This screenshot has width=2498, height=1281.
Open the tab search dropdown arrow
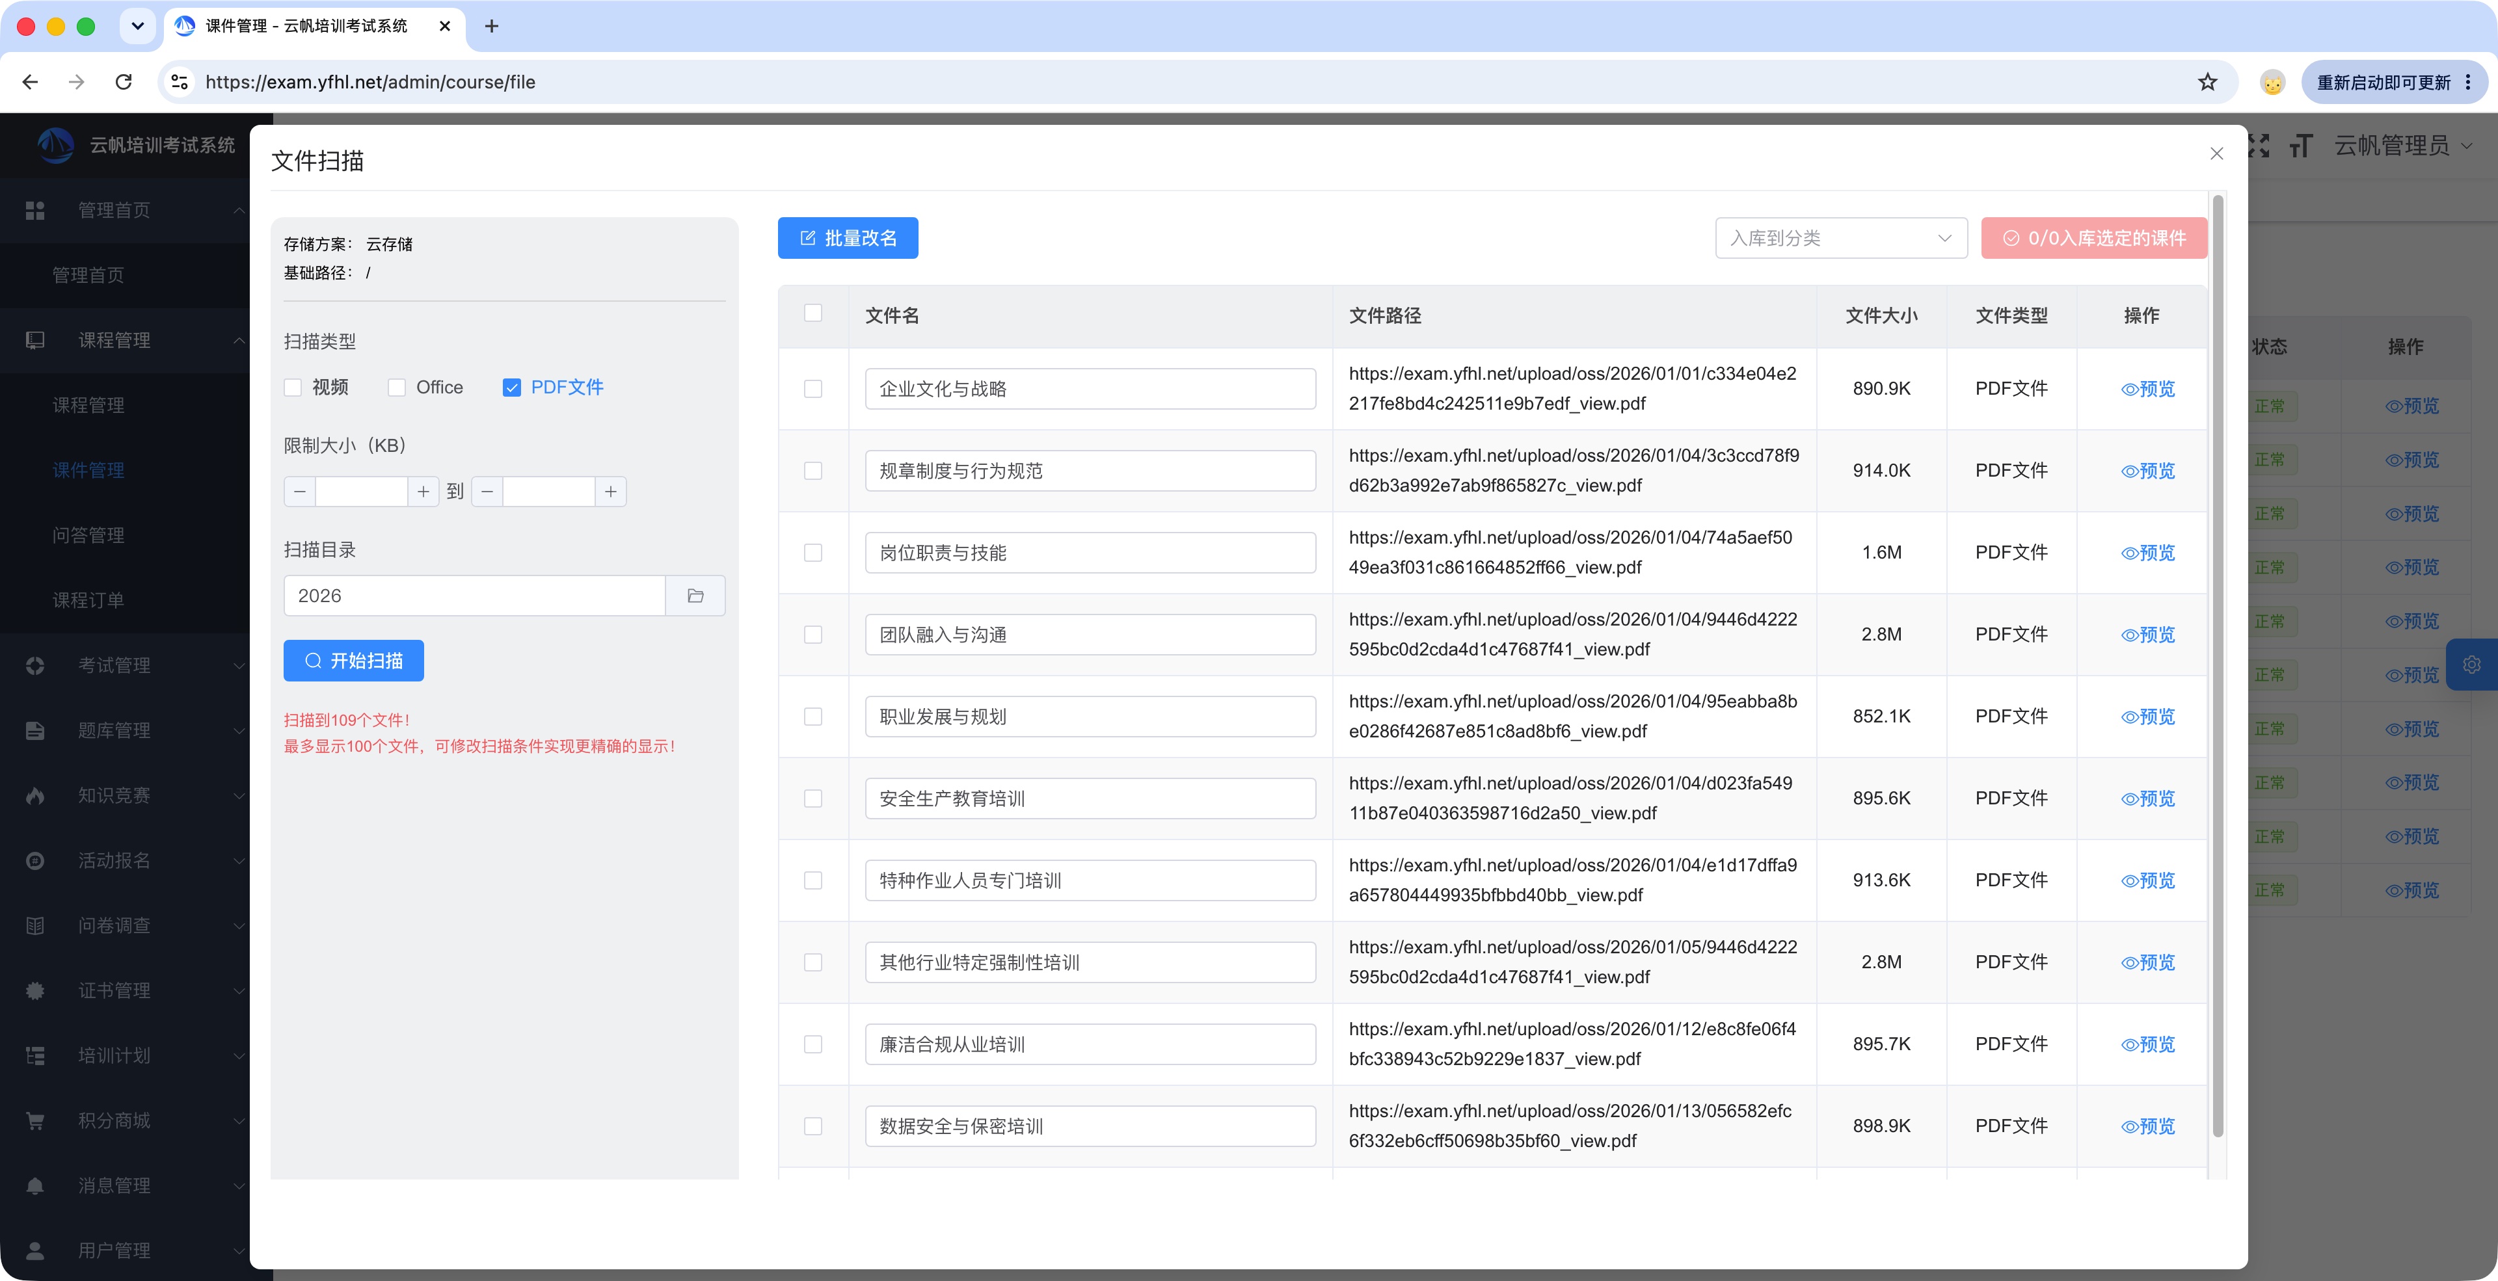pyautogui.click(x=138, y=26)
